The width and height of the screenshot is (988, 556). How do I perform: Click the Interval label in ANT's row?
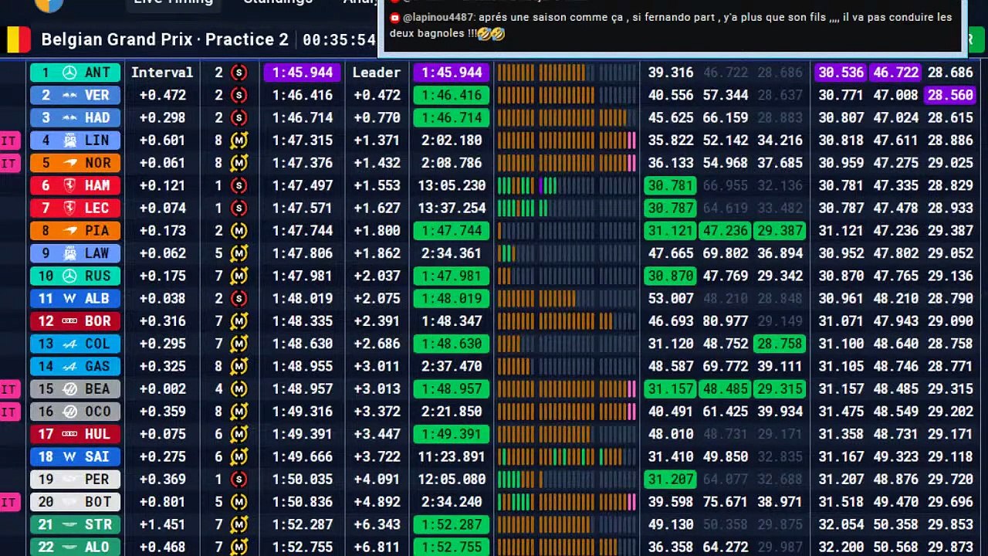[x=162, y=73]
